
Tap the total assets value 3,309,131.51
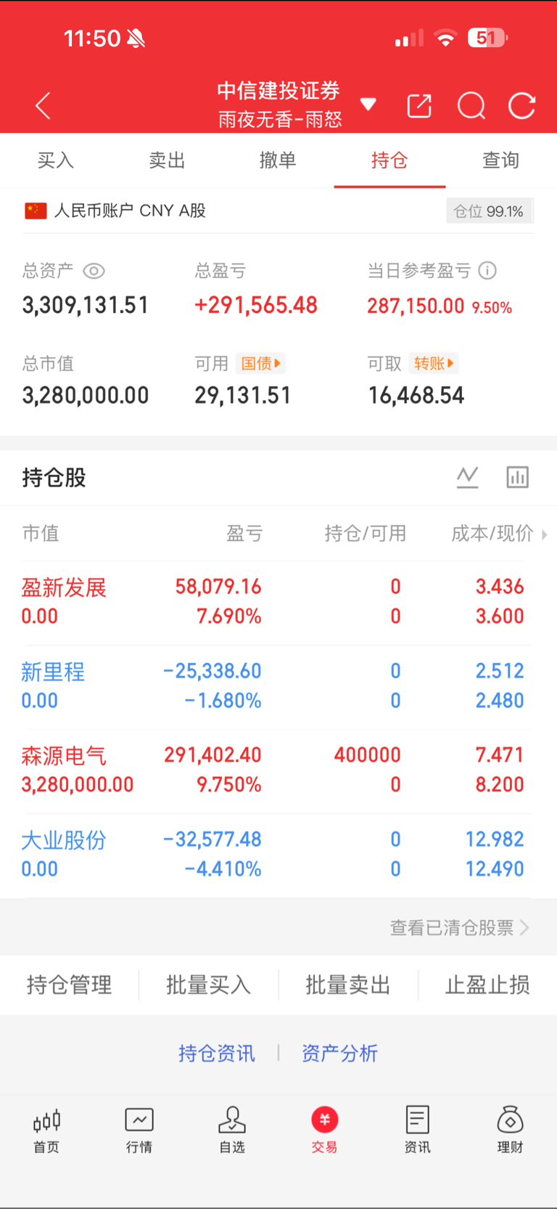pyautogui.click(x=86, y=306)
